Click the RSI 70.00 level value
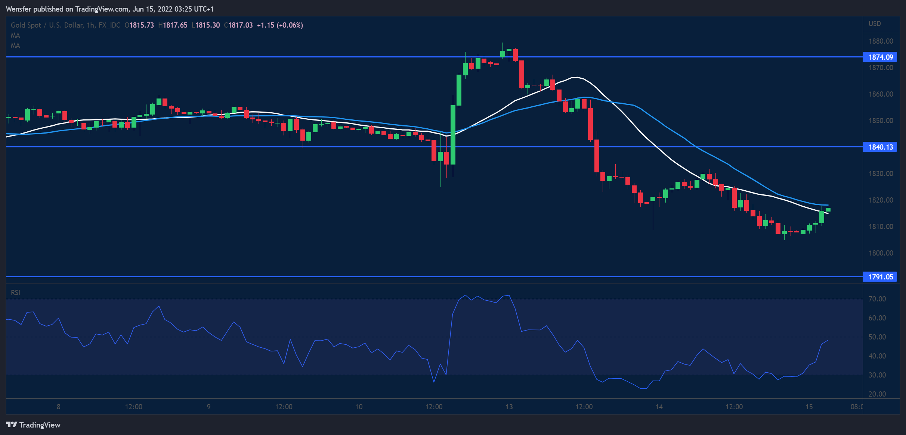This screenshot has width=906, height=435. pyautogui.click(x=877, y=299)
